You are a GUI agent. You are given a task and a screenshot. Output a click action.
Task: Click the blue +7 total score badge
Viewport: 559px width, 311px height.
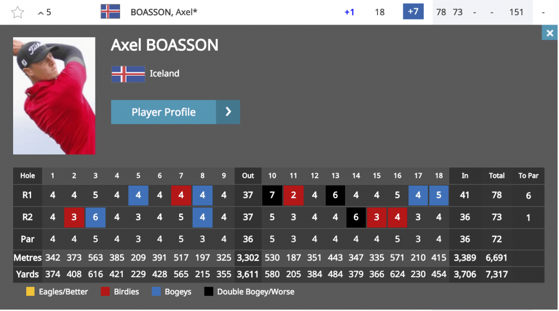coord(413,11)
